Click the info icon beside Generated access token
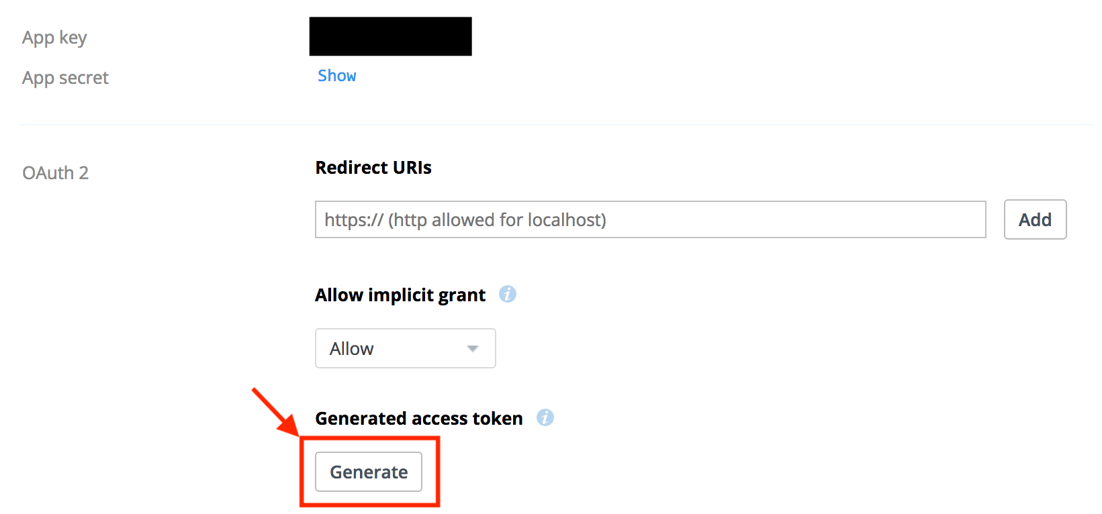1102x514 pixels. pos(546,417)
